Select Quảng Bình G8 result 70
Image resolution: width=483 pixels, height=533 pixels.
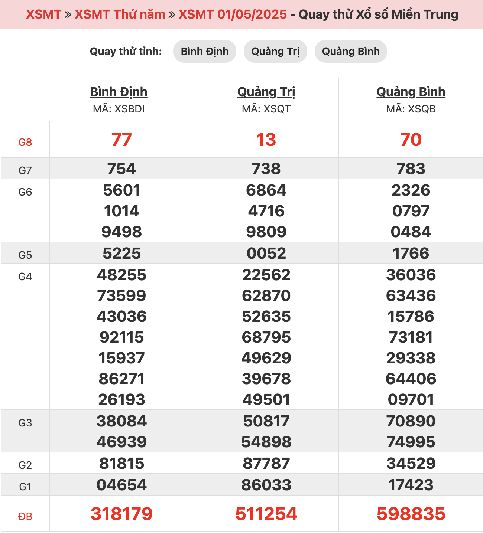tap(411, 140)
